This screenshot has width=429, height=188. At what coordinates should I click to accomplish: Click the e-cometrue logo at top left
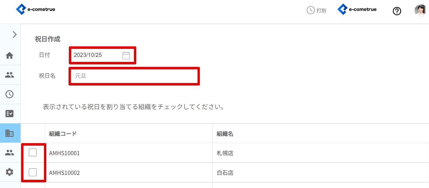[35, 10]
